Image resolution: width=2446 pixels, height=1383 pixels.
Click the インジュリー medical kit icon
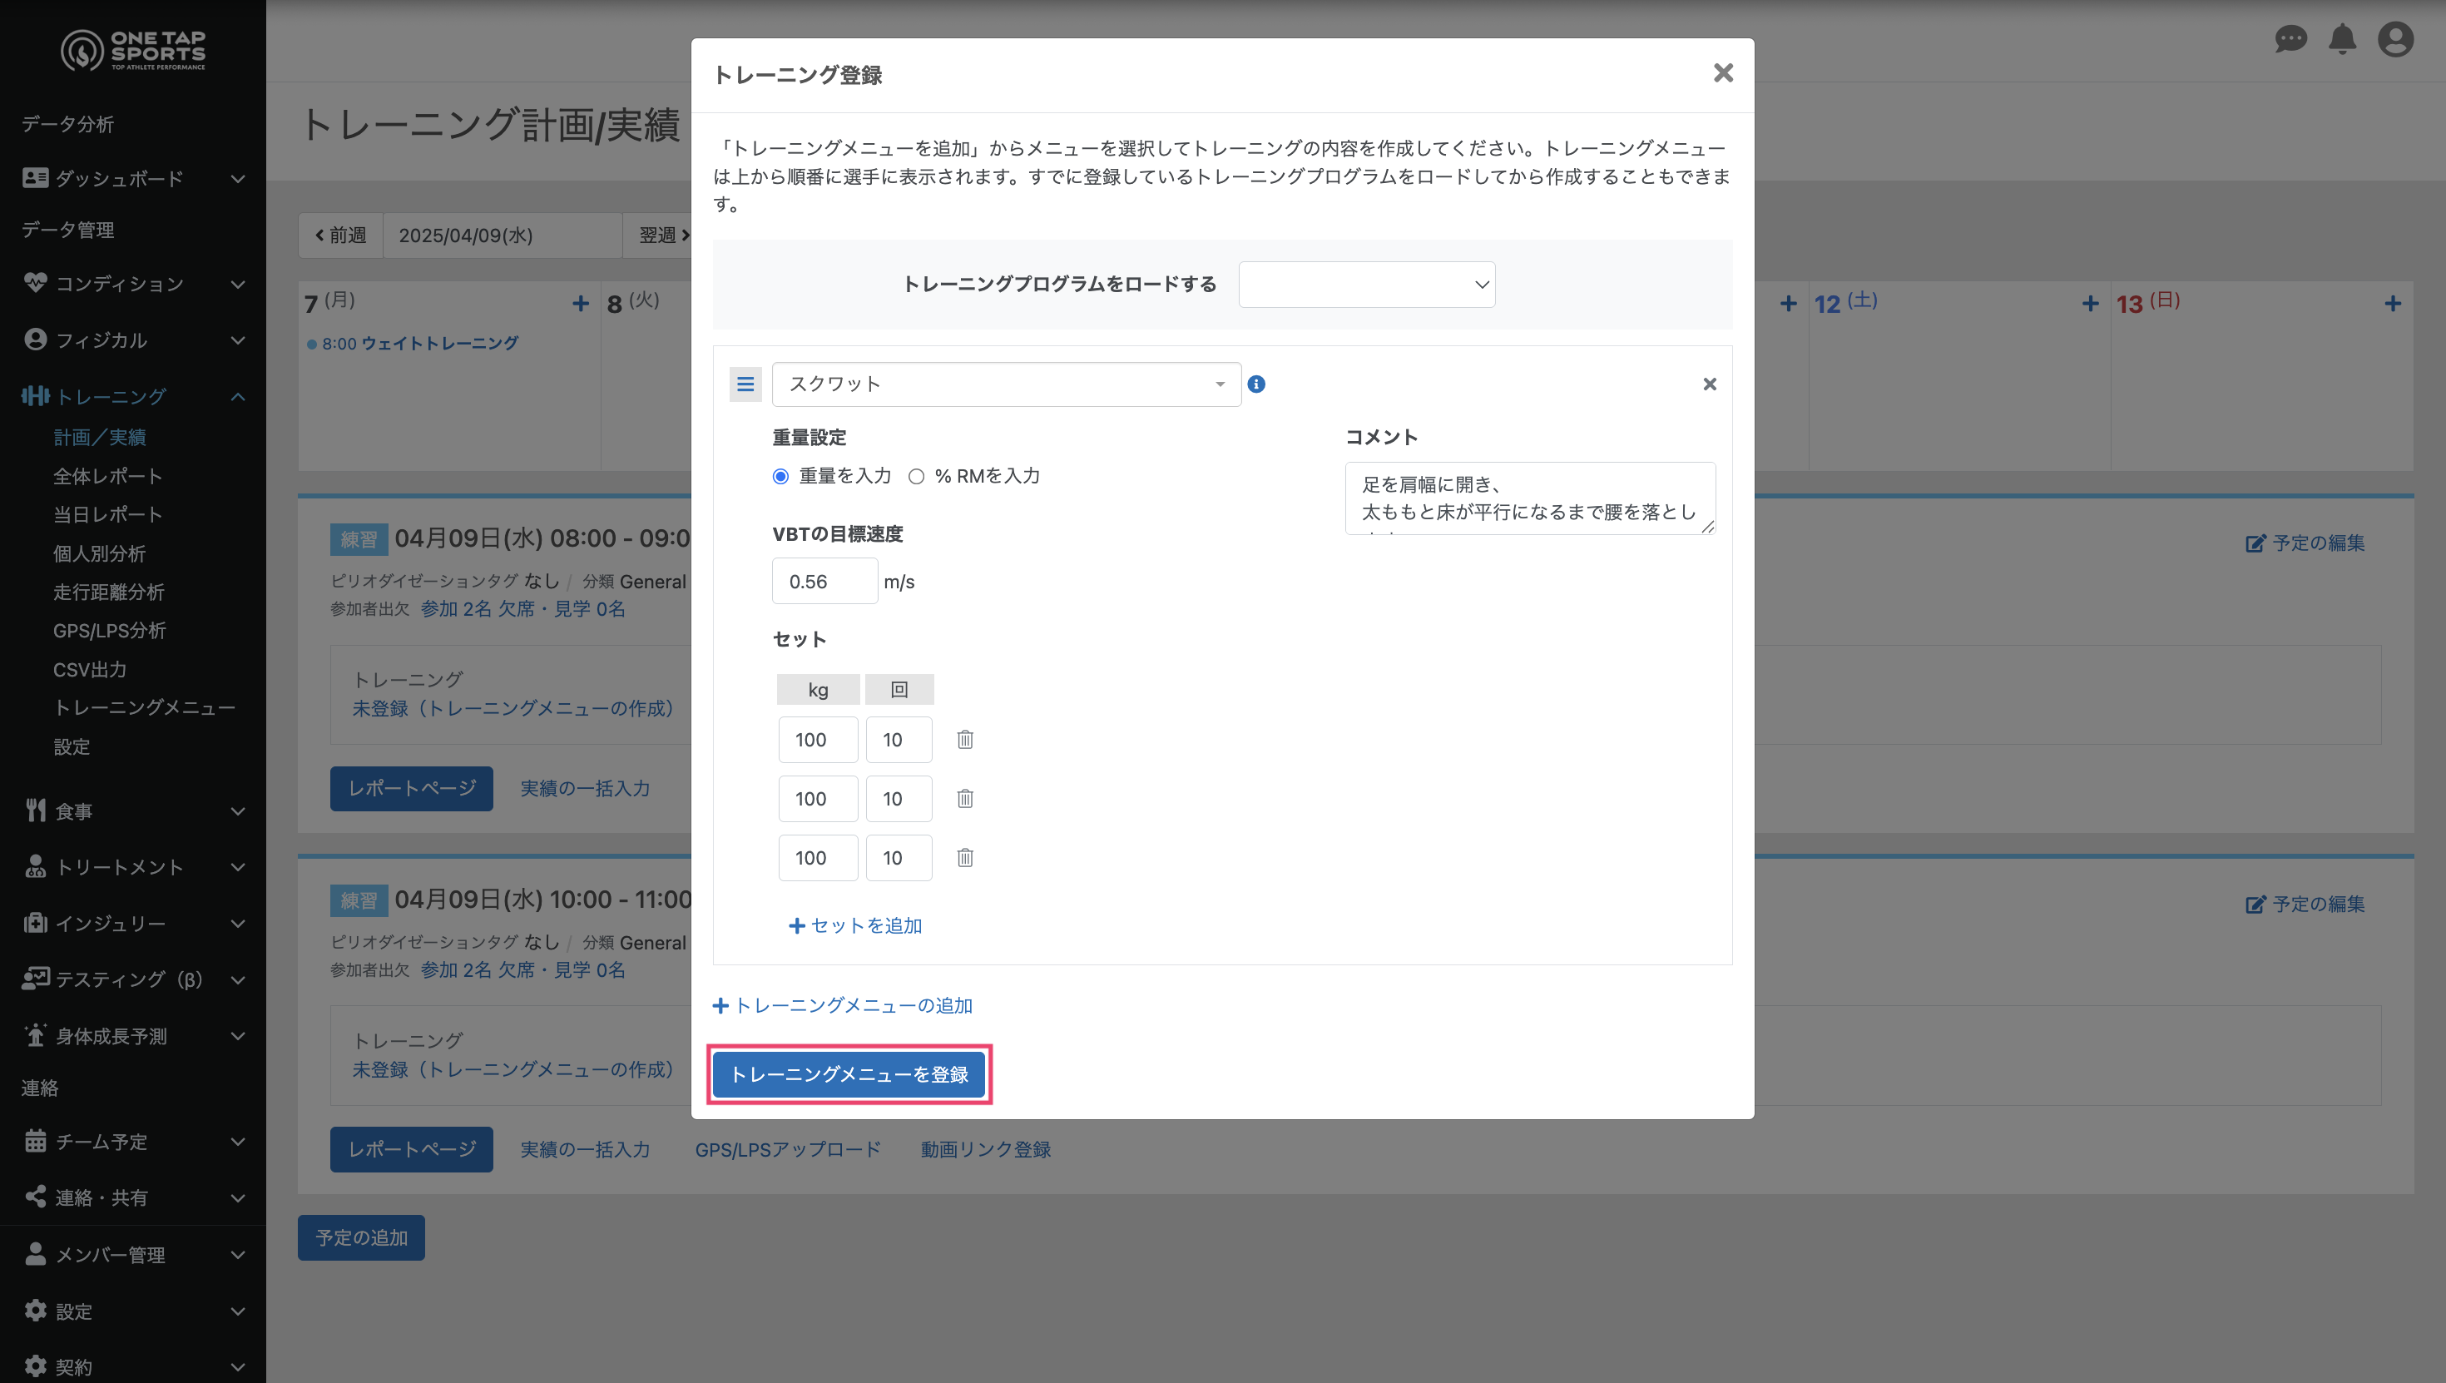click(35, 922)
